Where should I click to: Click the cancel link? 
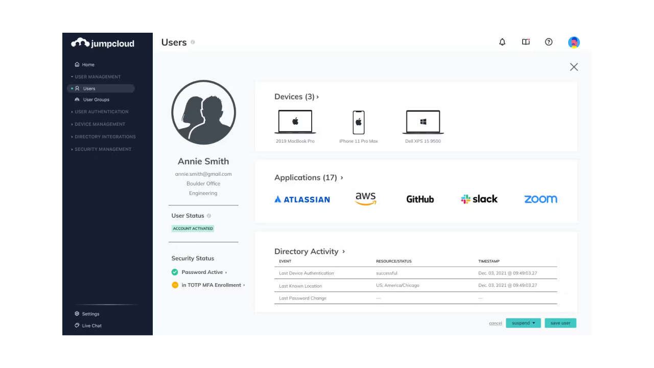(x=496, y=323)
